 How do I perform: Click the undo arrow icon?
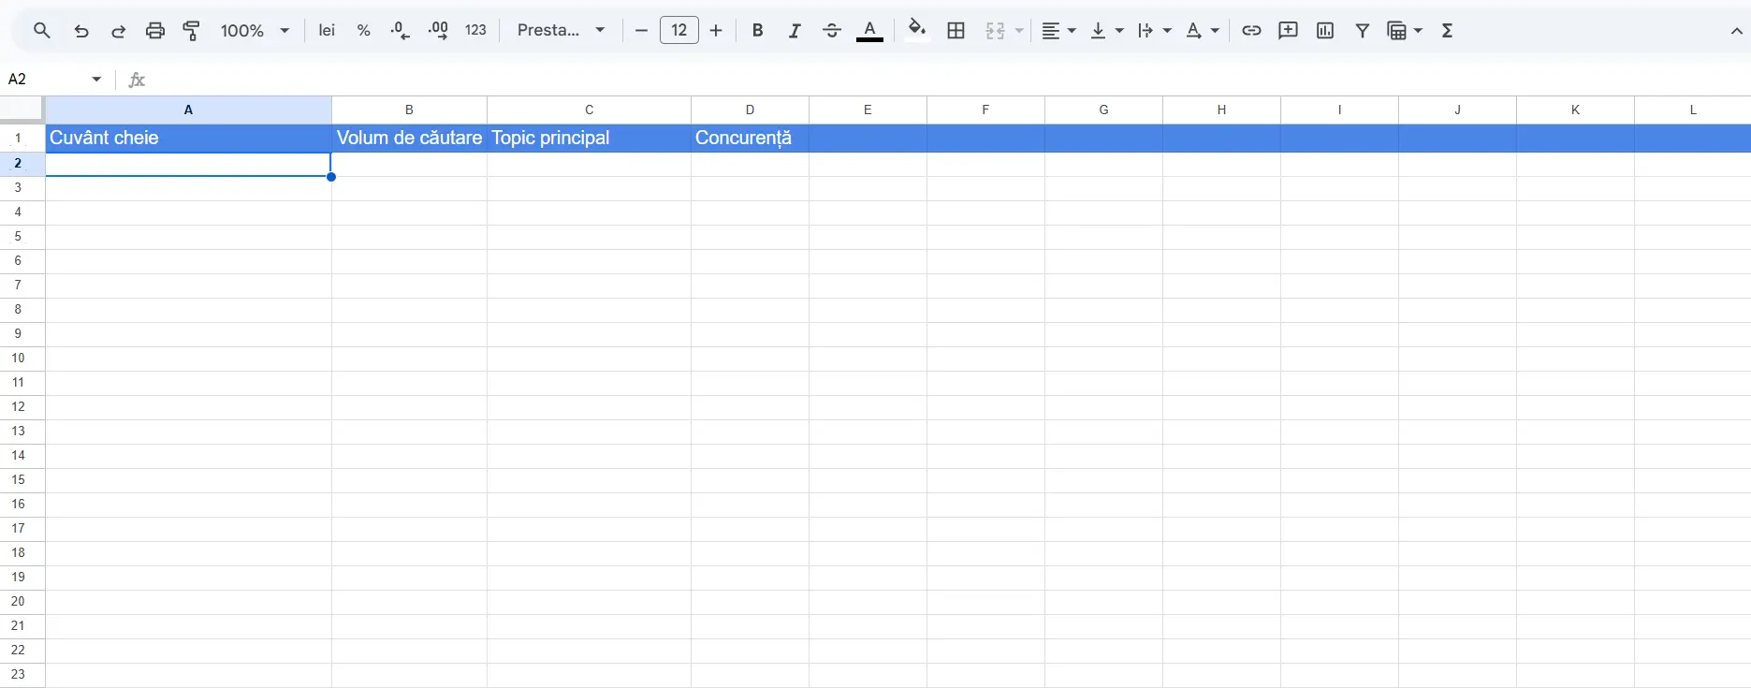click(81, 31)
